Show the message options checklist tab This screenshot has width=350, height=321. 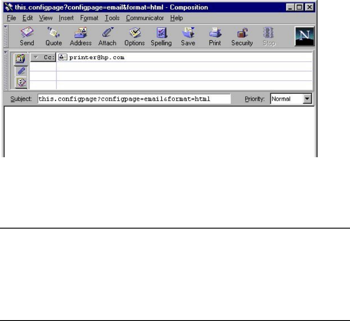[x=21, y=82]
